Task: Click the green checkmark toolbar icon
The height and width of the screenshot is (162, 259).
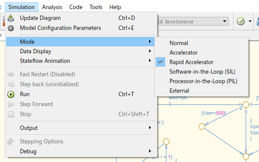Action: coord(241,21)
